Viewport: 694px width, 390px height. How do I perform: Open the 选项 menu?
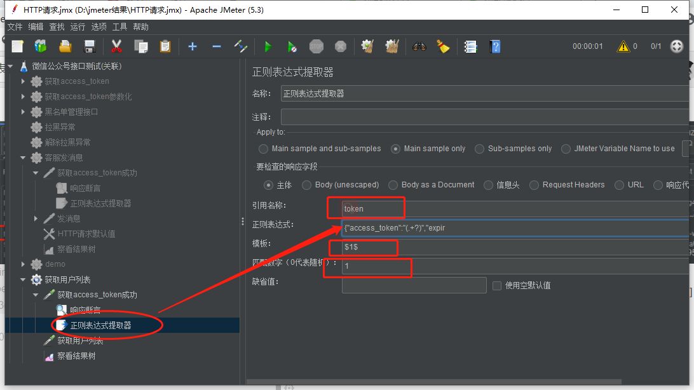coord(99,27)
